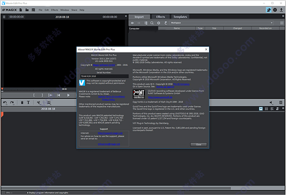
Task: Open the License Terms & Conditions link
Action: click(x=111, y=97)
